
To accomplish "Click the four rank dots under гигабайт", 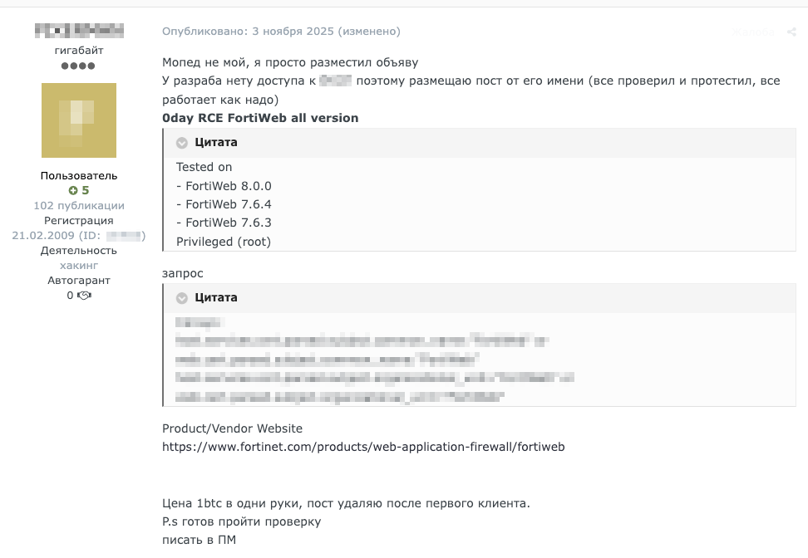I will 78,66.
